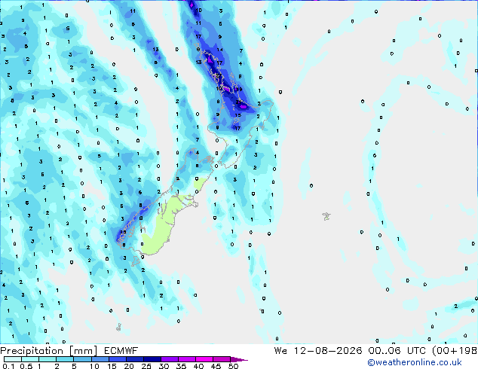Click the legend swatch for 15–20 mm
The width and height of the screenshot is (478, 369).
coord(118,359)
